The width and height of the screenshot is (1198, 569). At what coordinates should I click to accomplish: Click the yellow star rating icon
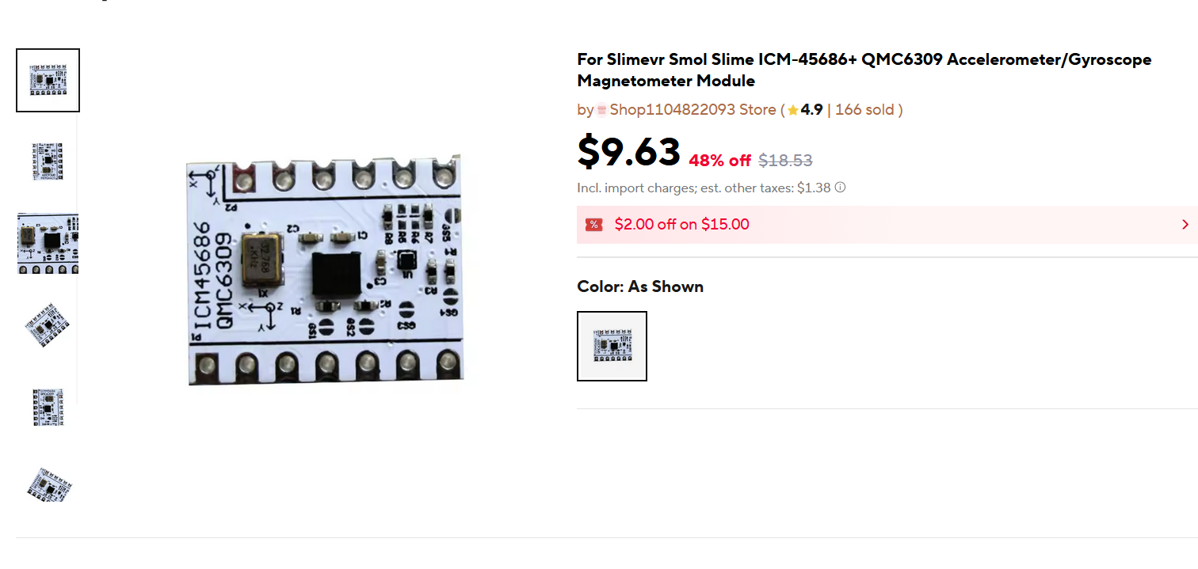(792, 111)
